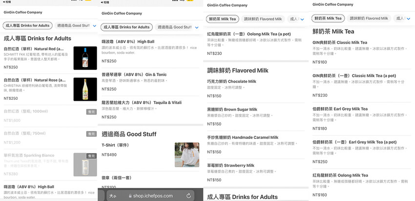Expand category chevron above Oolong Milk Tea (a pot)
Viewport: 415px width, 201px height.
pos(301,19)
